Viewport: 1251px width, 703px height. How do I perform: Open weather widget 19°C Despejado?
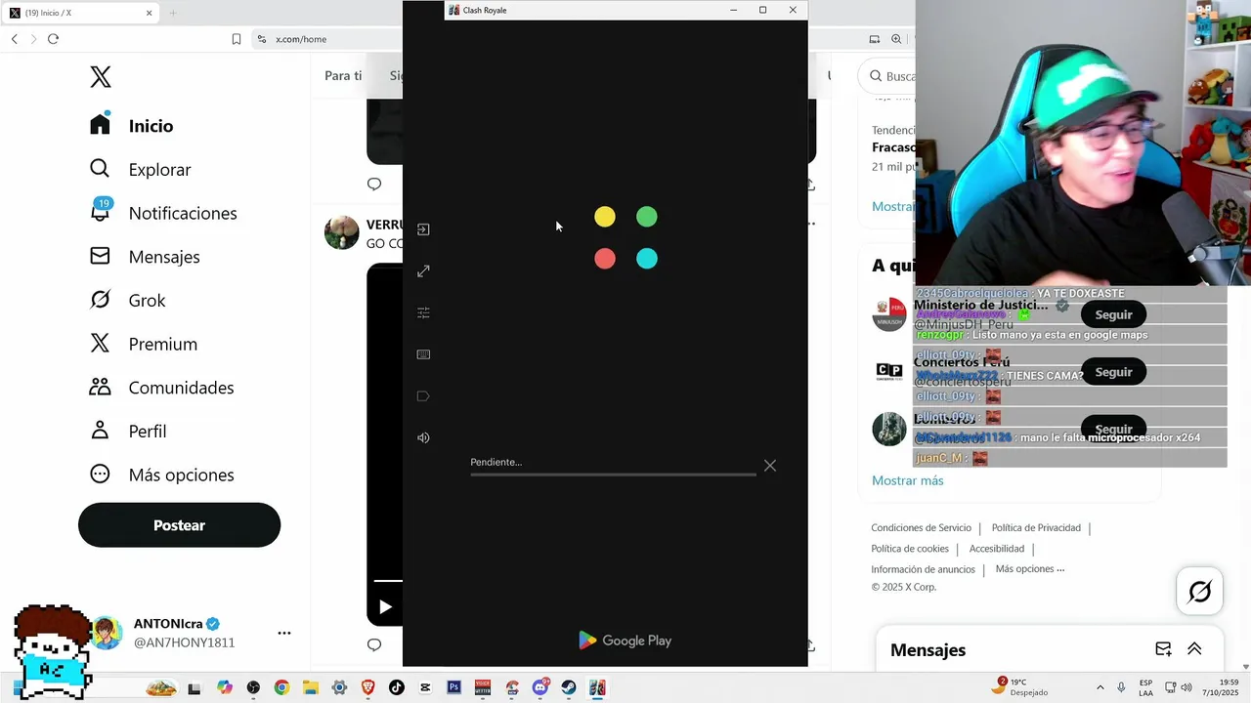pos(1019,687)
